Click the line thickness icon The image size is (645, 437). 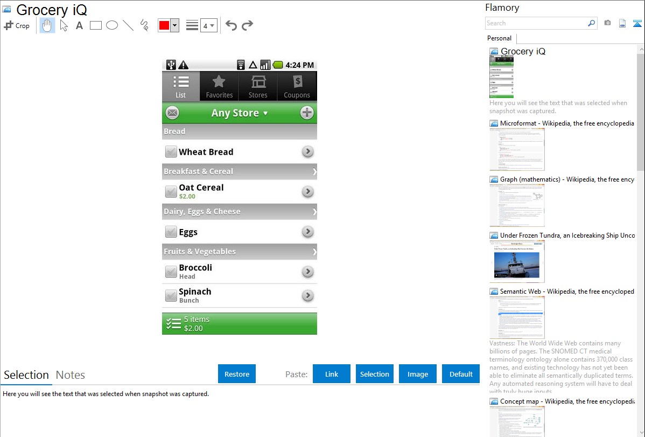pos(192,25)
